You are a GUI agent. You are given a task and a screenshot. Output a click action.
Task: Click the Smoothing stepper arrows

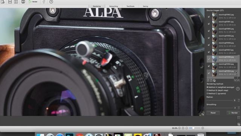(x=239, y=108)
